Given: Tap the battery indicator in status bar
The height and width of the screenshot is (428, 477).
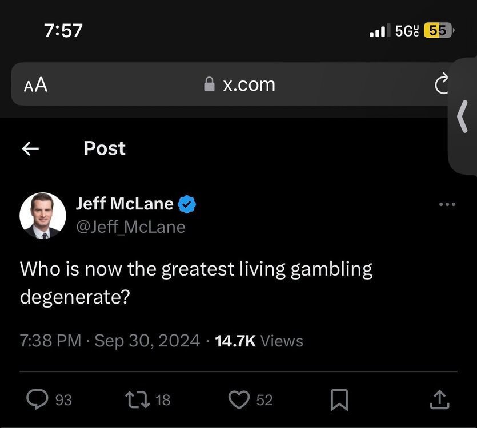Looking at the screenshot, I should pyautogui.click(x=438, y=30).
